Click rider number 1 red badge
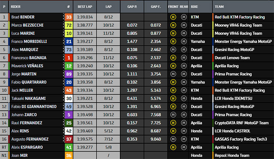The width and height of the screenshot is (274, 159). 69,58
